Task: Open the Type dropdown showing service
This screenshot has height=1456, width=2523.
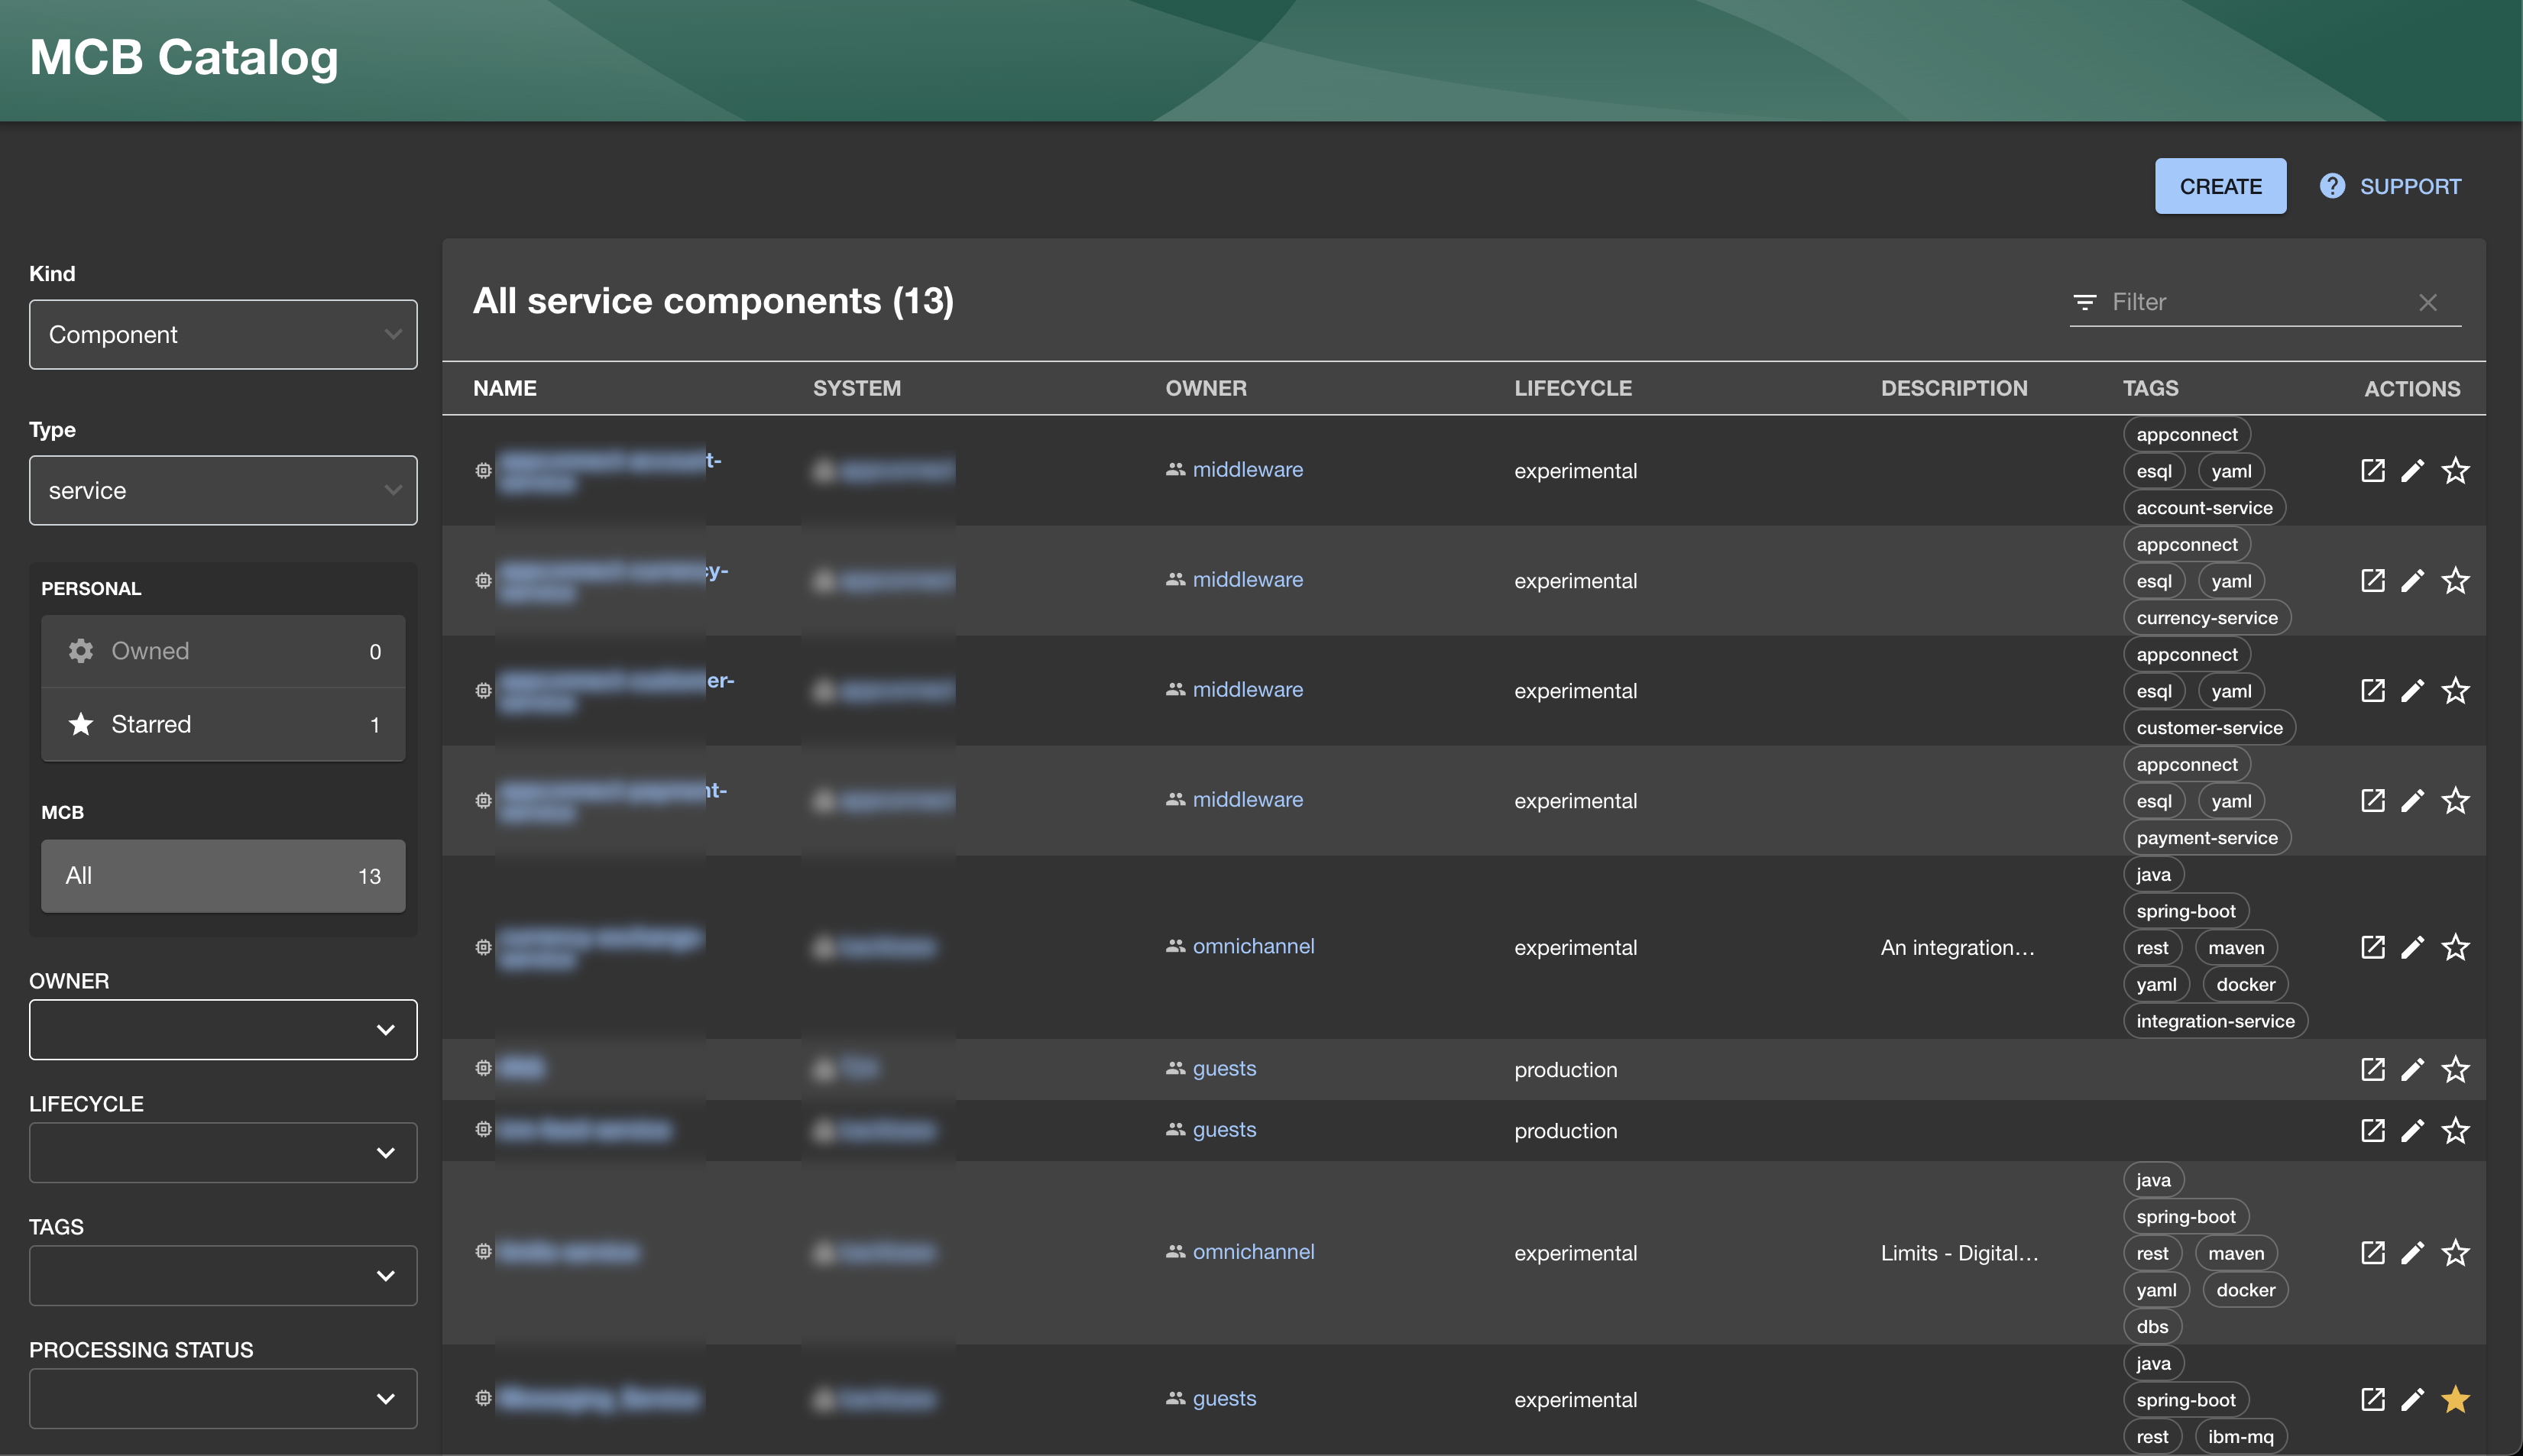Action: [223, 490]
